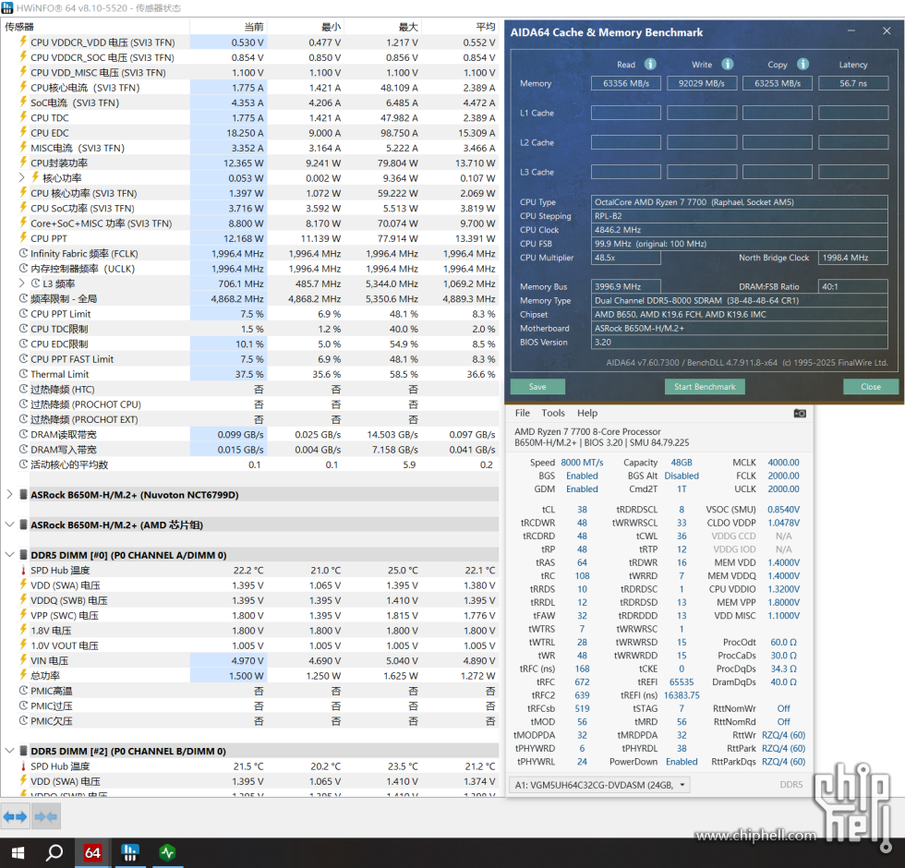905x868 pixels.
Task: Open the File menu in ZenTimings
Action: point(523,414)
